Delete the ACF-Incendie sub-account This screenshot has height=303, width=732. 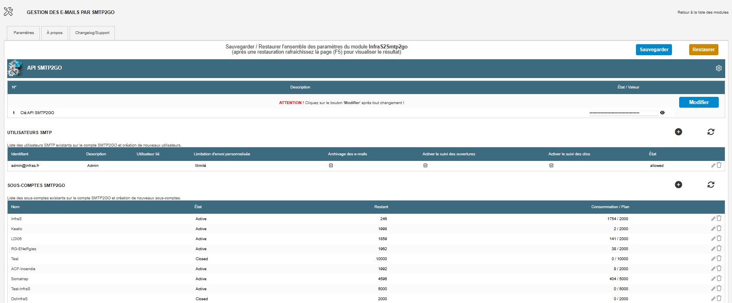(x=719, y=268)
